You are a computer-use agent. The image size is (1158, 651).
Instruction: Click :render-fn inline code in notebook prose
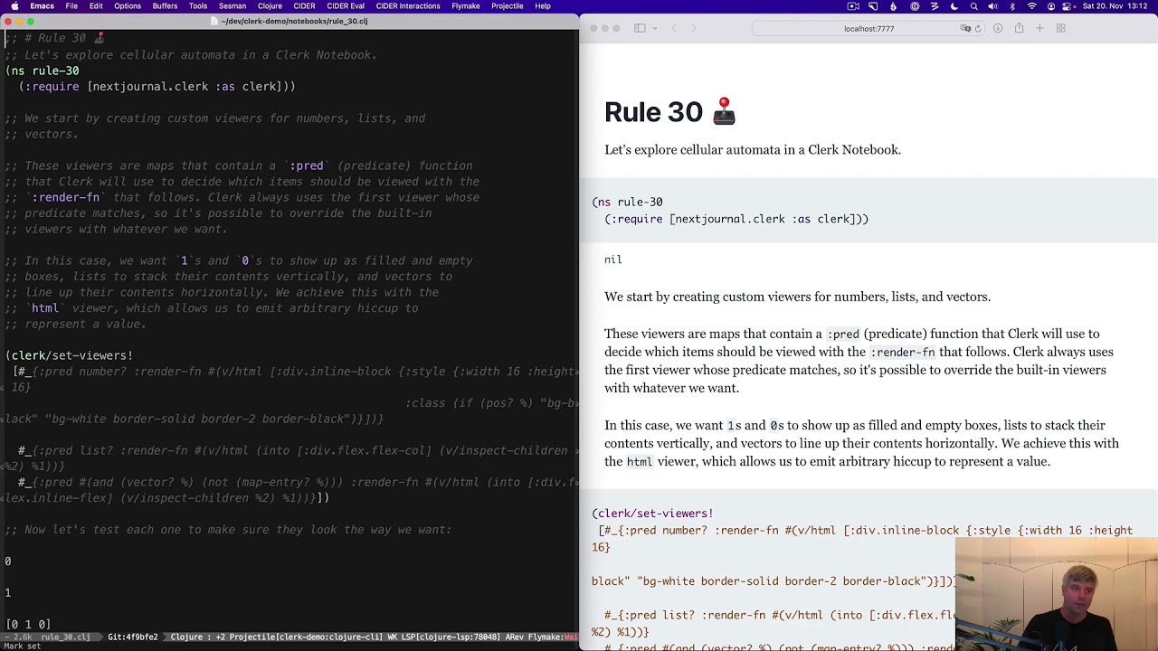coord(903,352)
